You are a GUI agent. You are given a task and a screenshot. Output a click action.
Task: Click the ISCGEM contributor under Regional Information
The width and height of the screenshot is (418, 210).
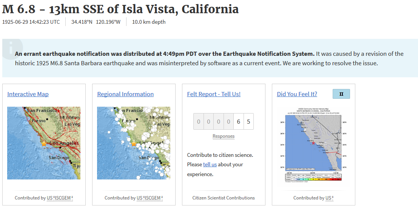[153, 198]
